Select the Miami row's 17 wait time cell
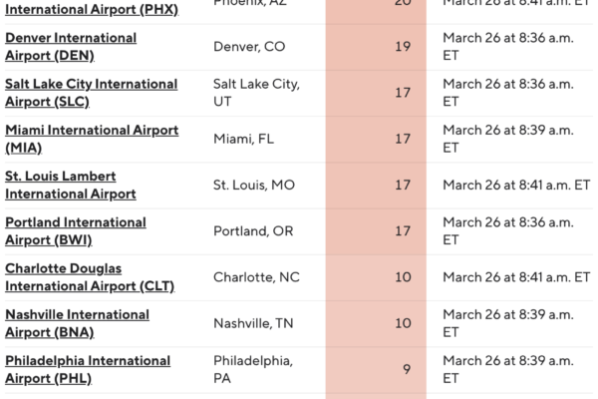The width and height of the screenshot is (598, 399). point(404,139)
